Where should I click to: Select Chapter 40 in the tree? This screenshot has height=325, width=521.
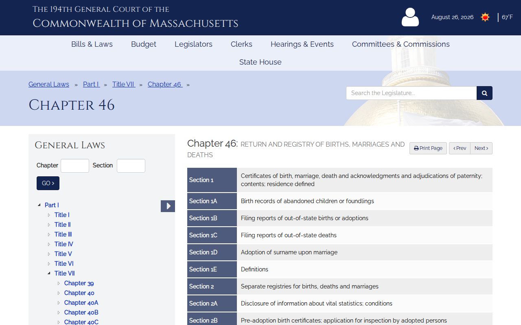[x=79, y=293]
